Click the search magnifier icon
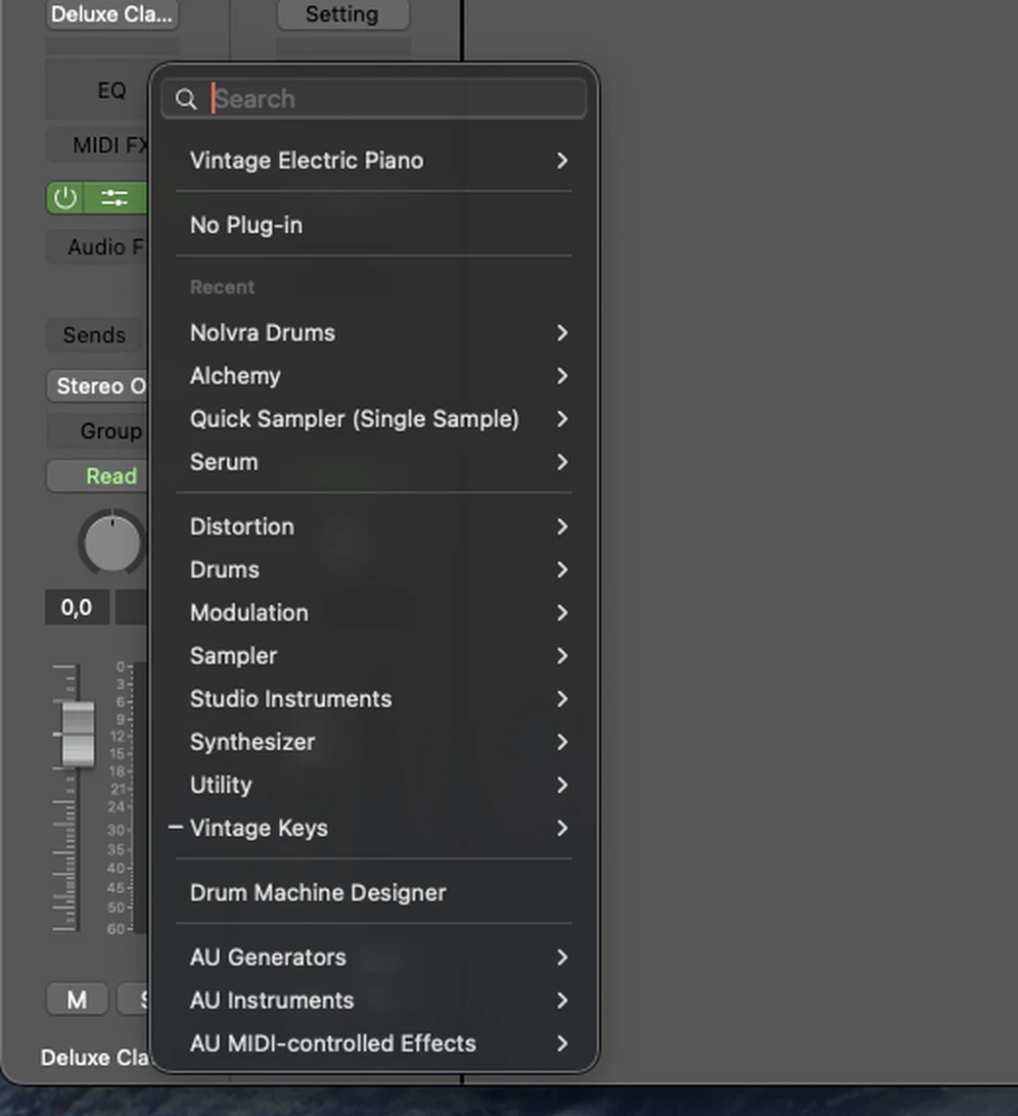 click(x=186, y=100)
